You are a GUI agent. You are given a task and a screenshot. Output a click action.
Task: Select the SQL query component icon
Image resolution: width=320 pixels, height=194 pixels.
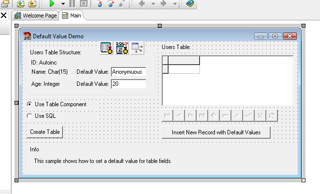click(x=122, y=48)
